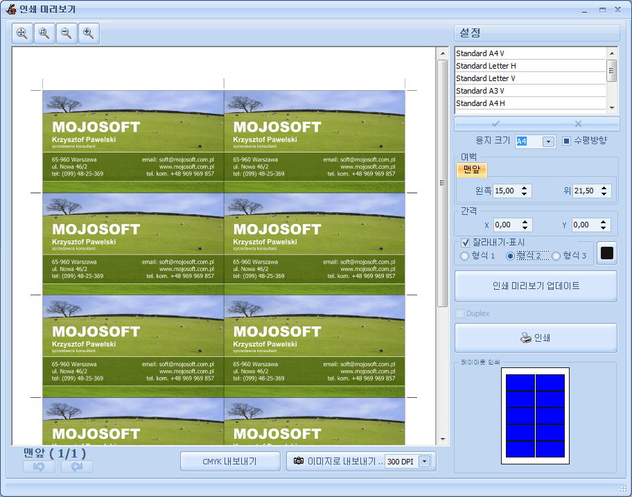
Task: Increase the 위 margin value
Action: [604, 188]
